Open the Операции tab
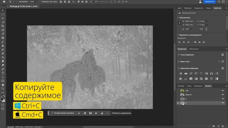 click(198, 86)
